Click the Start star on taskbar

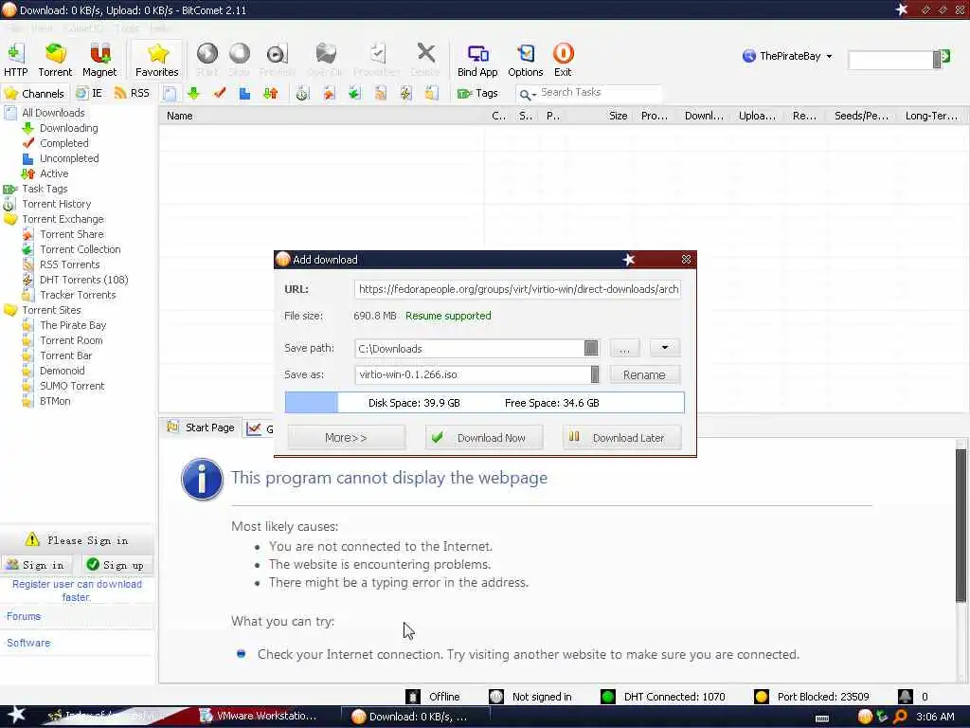coord(17,715)
